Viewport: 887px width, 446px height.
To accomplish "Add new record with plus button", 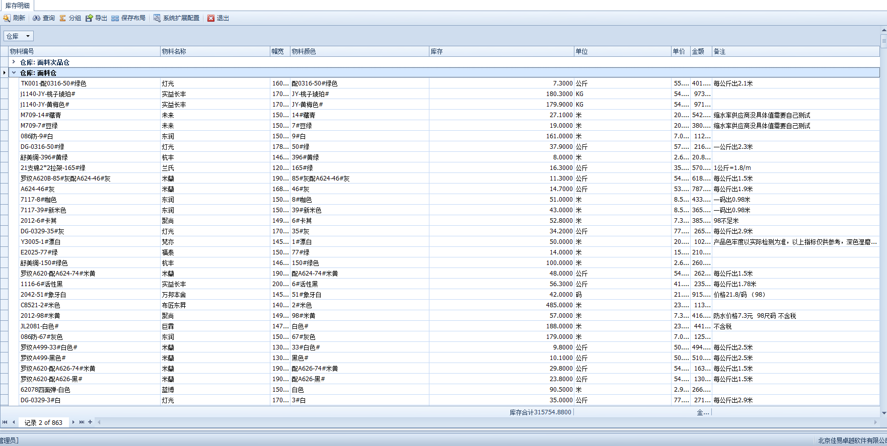I will [90, 422].
